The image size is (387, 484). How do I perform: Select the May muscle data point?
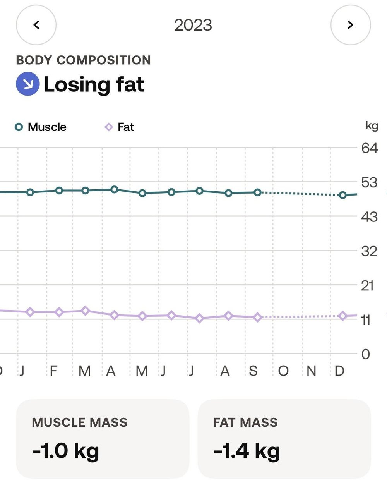pos(142,193)
